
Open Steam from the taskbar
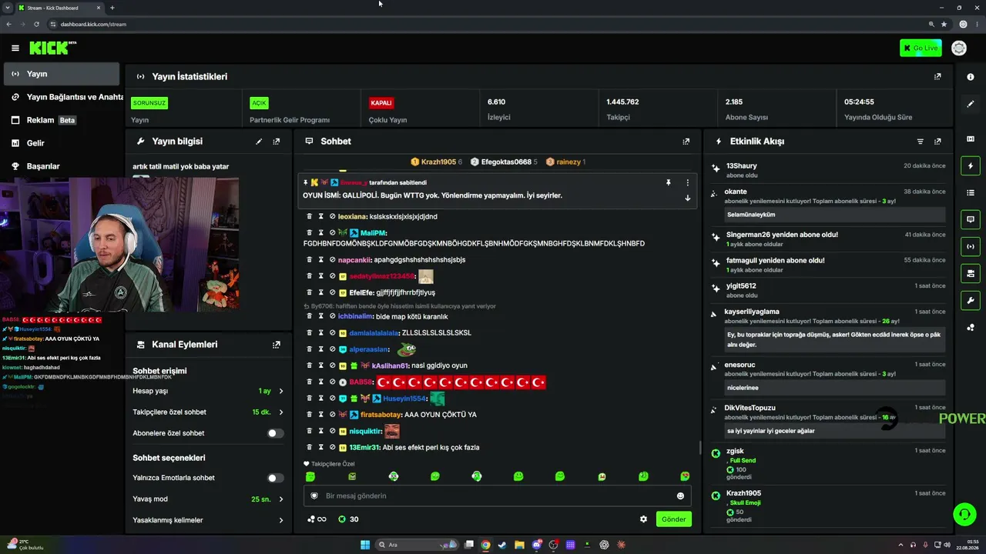point(502,545)
